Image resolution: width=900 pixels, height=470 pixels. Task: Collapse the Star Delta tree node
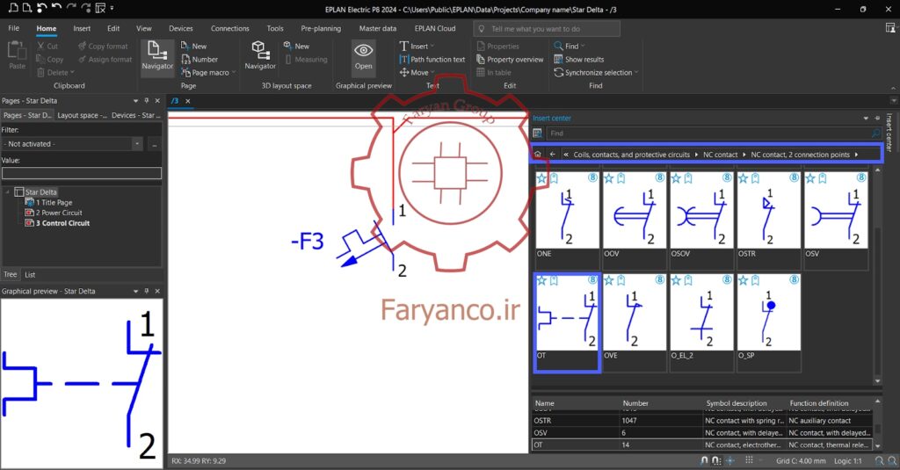click(7, 192)
